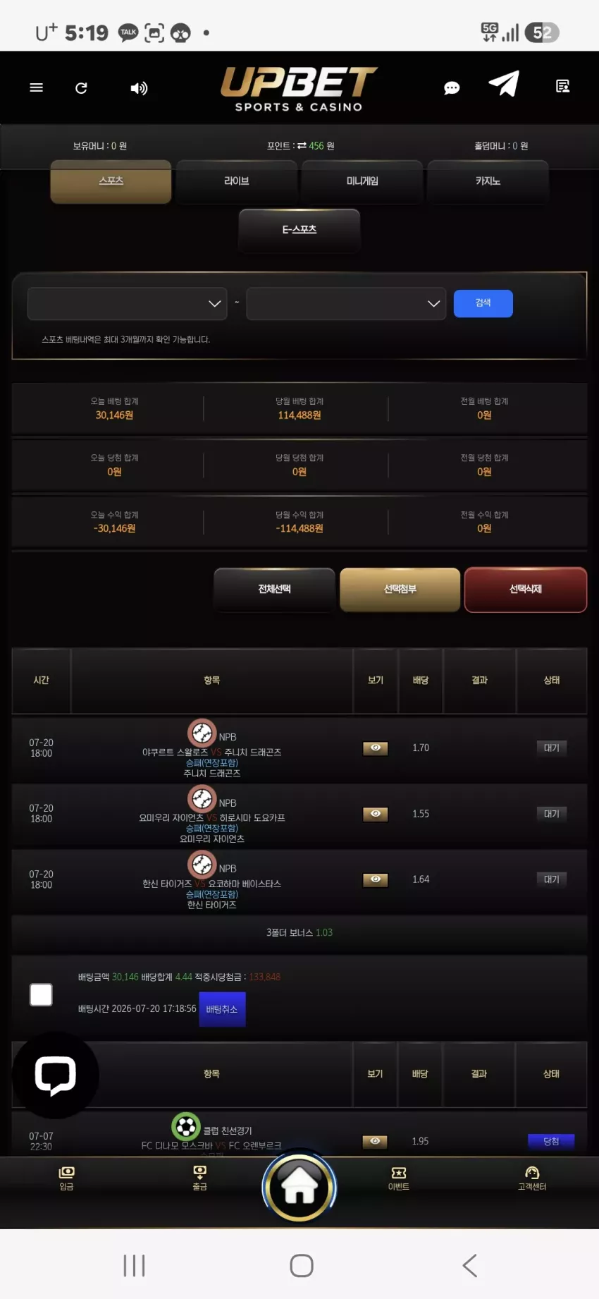The image size is (599, 1299).
Task: View details eye icon for 1.64 odds row
Action: coord(376,879)
